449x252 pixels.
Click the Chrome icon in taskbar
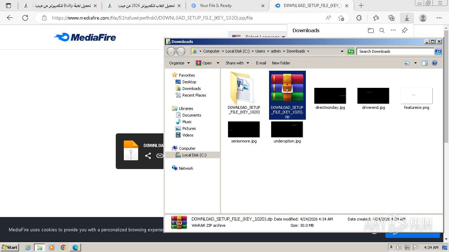click(63, 247)
